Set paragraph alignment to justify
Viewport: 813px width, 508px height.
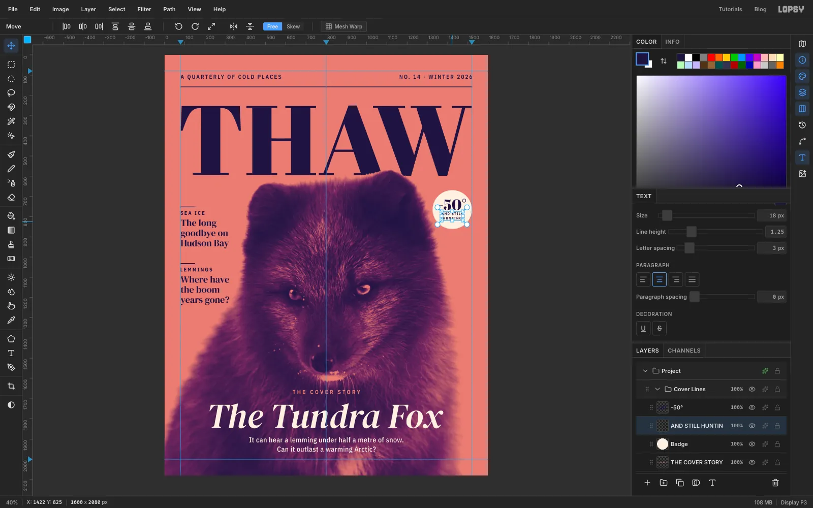tap(692, 279)
